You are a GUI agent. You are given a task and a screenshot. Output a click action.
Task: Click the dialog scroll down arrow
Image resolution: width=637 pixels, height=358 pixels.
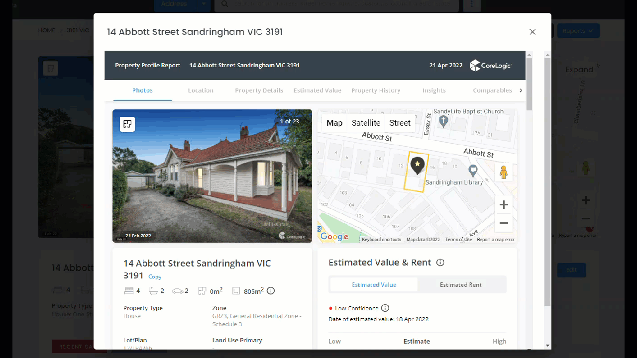[x=547, y=346]
